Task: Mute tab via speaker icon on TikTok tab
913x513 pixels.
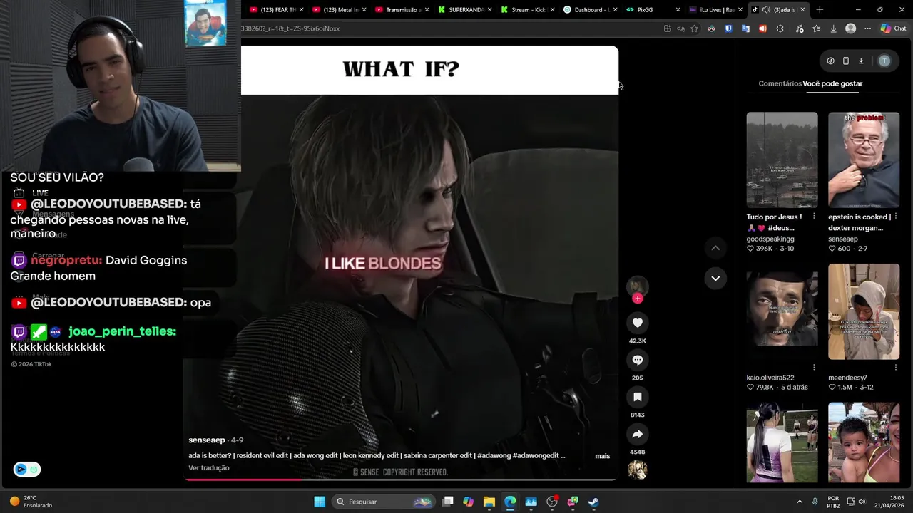Action: (766, 10)
